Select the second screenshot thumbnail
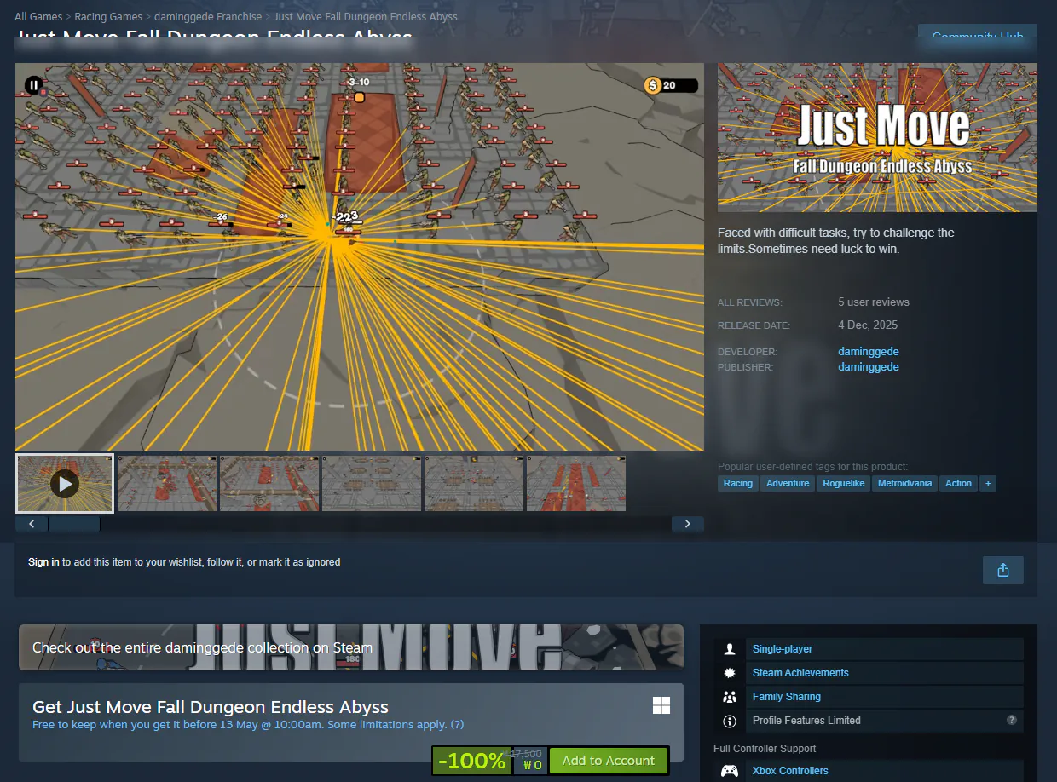Image resolution: width=1057 pixels, height=782 pixels. tap(167, 484)
